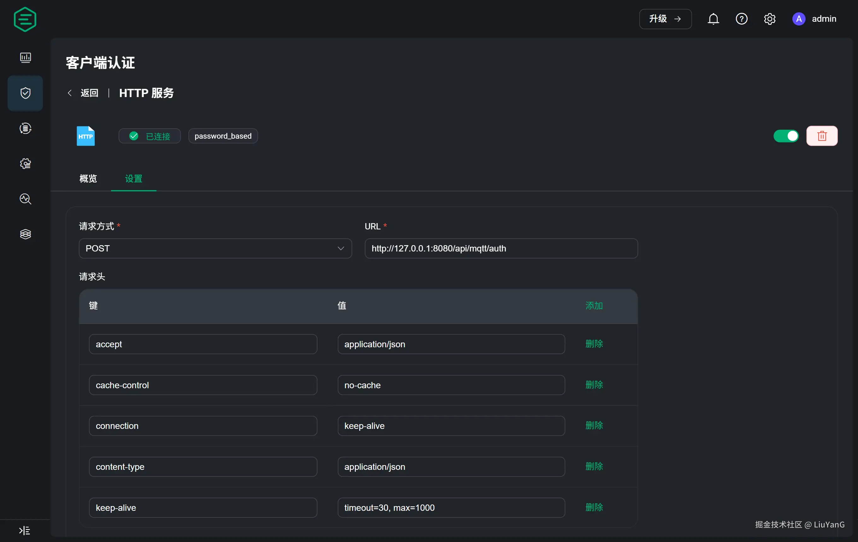Expand the request method POST dropdown
The height and width of the screenshot is (542, 858).
(215, 248)
